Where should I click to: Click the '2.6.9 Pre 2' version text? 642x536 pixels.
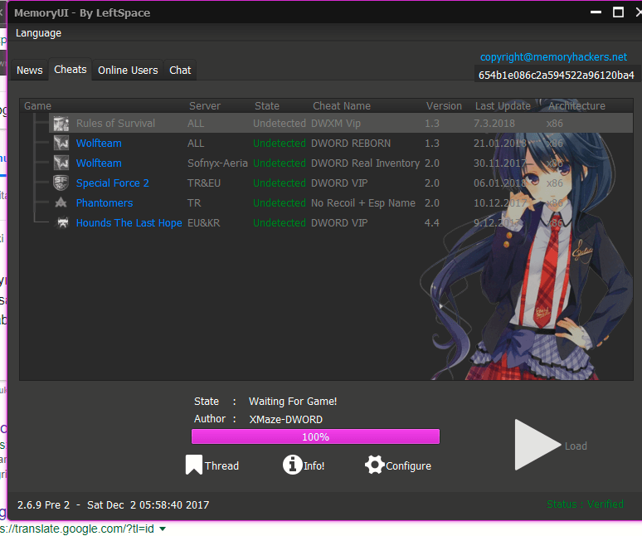pyautogui.click(x=43, y=504)
